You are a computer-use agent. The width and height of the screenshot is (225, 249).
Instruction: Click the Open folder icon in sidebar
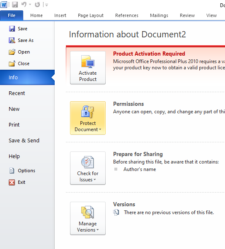[12, 52]
